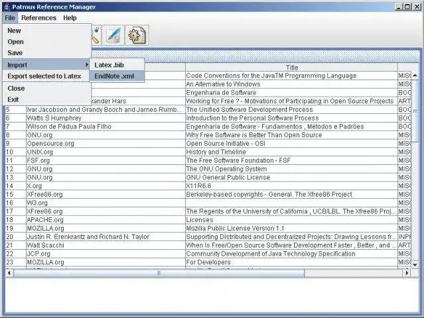424x318 pixels.
Task: Click the horizontal scrollbar thumb
Action: tap(159, 273)
